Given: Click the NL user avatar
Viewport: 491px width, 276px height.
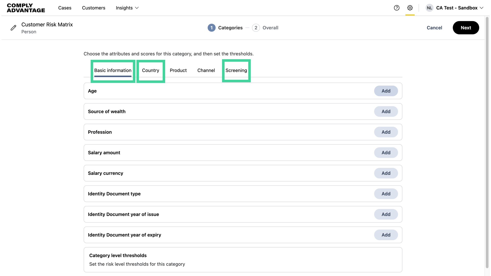Looking at the screenshot, I should (x=429, y=8).
